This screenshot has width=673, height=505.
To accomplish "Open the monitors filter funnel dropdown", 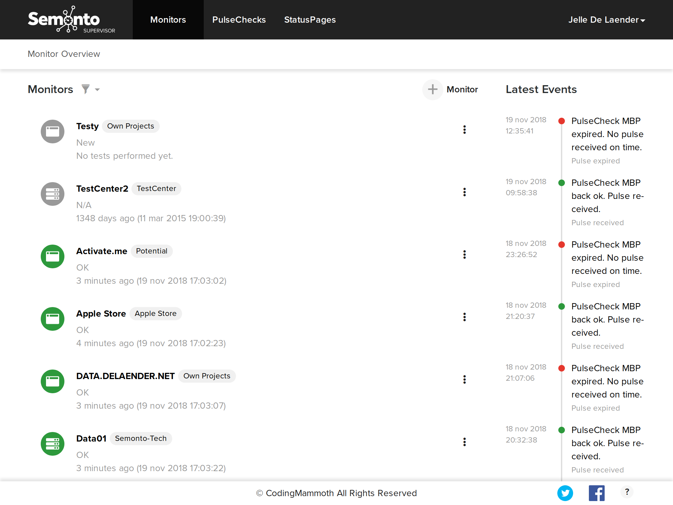I will (90, 89).
